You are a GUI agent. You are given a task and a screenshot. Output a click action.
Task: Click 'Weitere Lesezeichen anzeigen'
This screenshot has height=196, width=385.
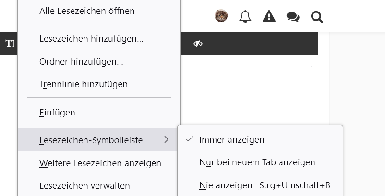click(x=100, y=163)
